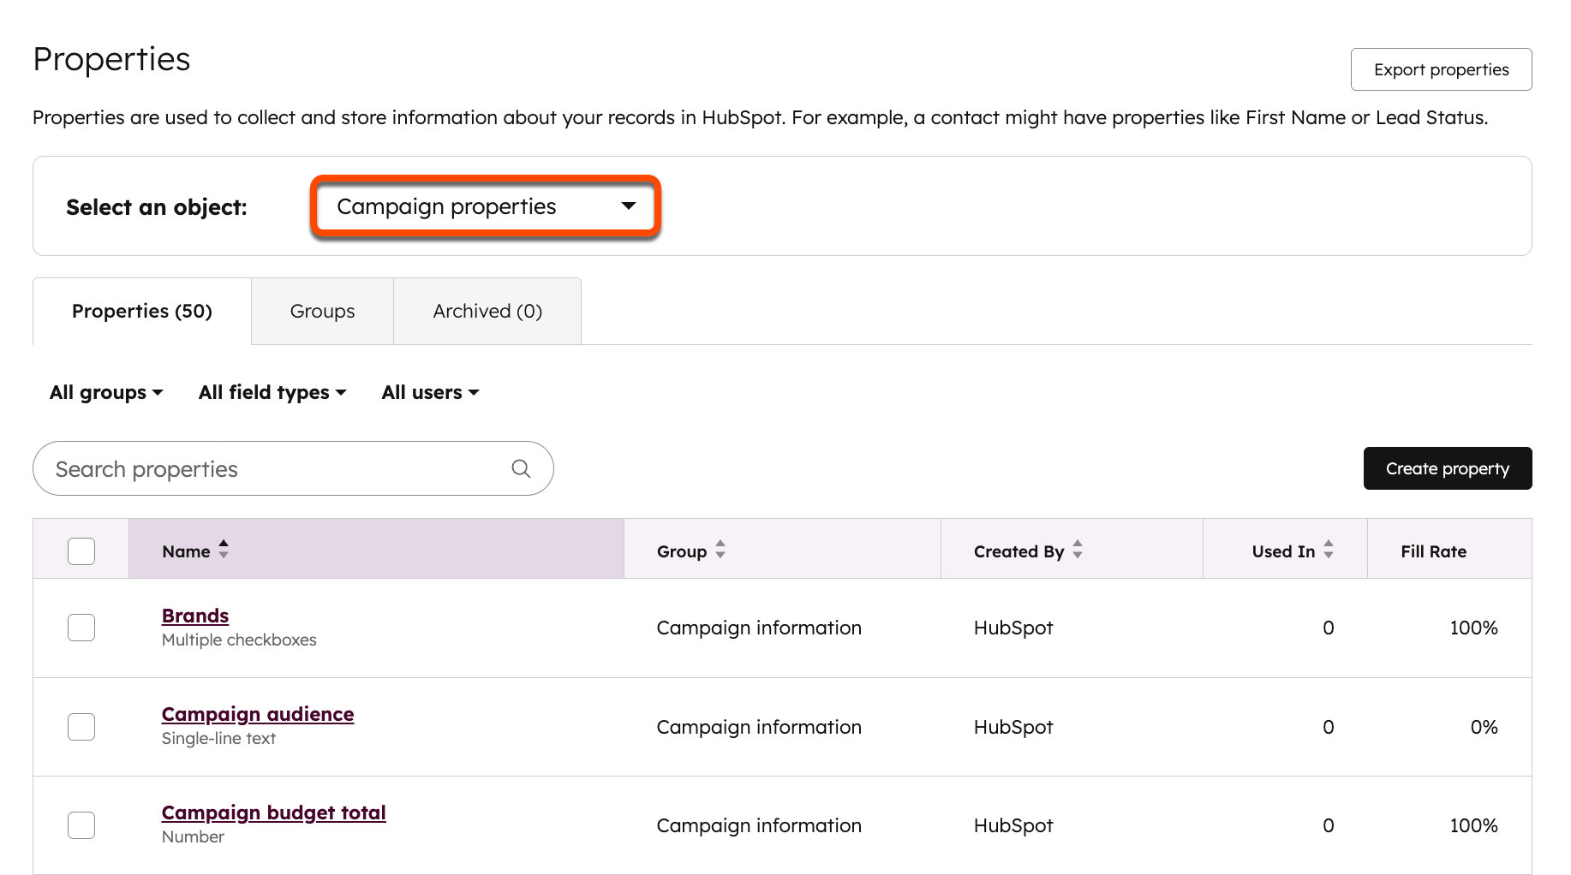Open the Select an object dropdown
Viewport: 1571px width, 875px height.
pos(485,205)
